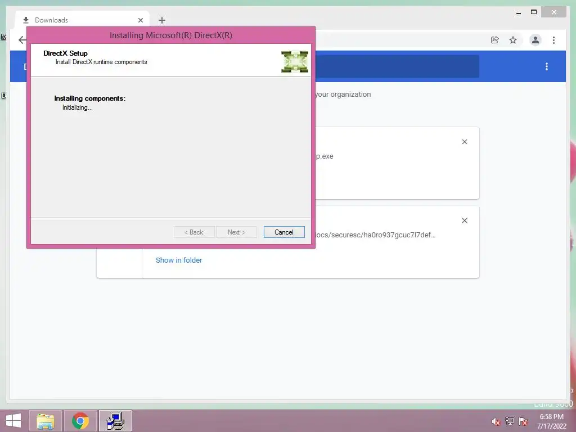
Task: Select the Downloads tab
Action: (x=82, y=20)
